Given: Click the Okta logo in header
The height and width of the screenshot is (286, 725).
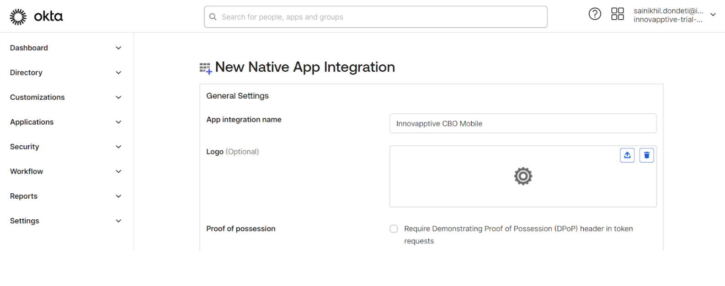Looking at the screenshot, I should point(36,16).
